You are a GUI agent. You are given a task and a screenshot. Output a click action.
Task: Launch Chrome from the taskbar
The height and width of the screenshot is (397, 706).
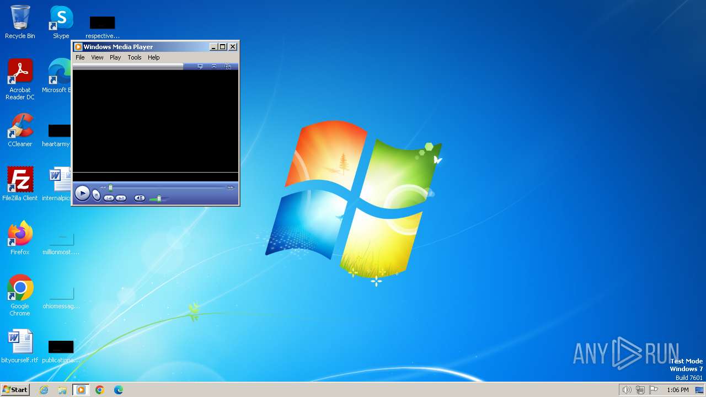(x=100, y=390)
